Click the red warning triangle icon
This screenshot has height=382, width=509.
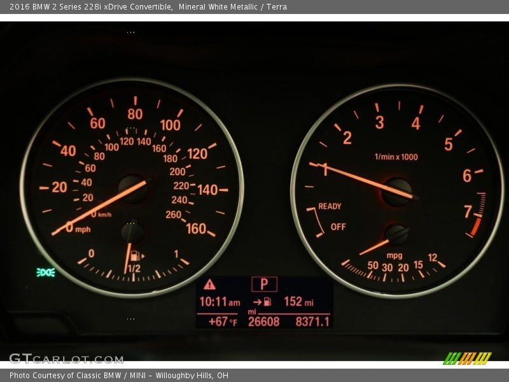(210, 285)
